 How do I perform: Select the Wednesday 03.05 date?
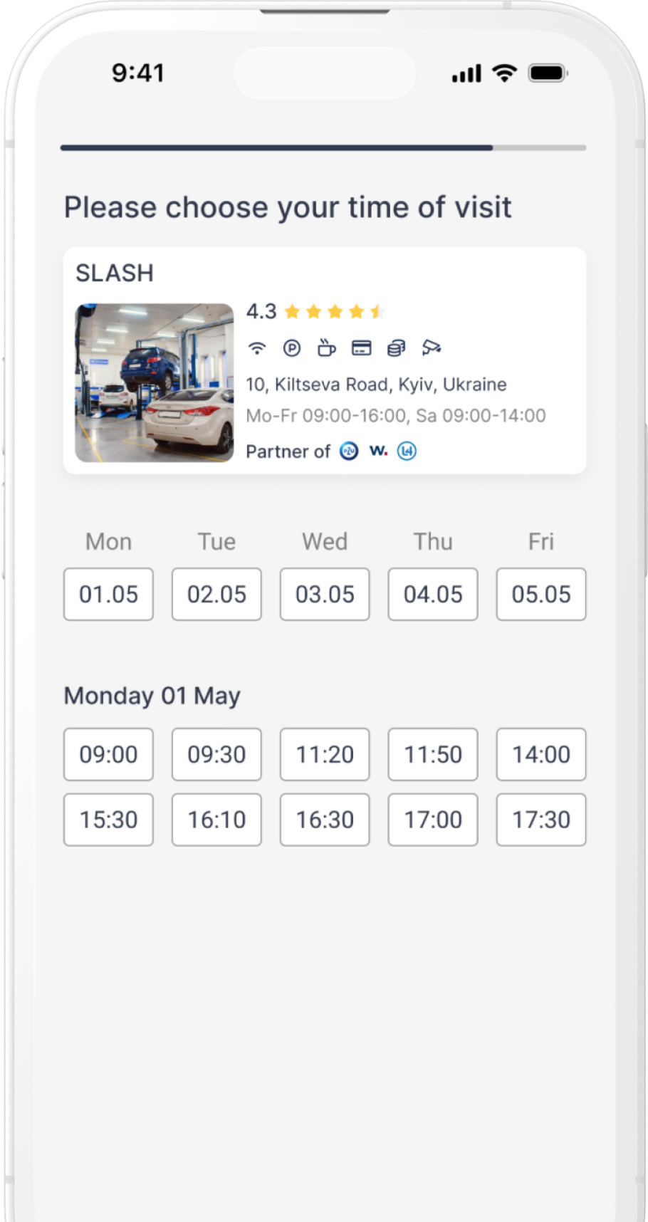(x=325, y=594)
